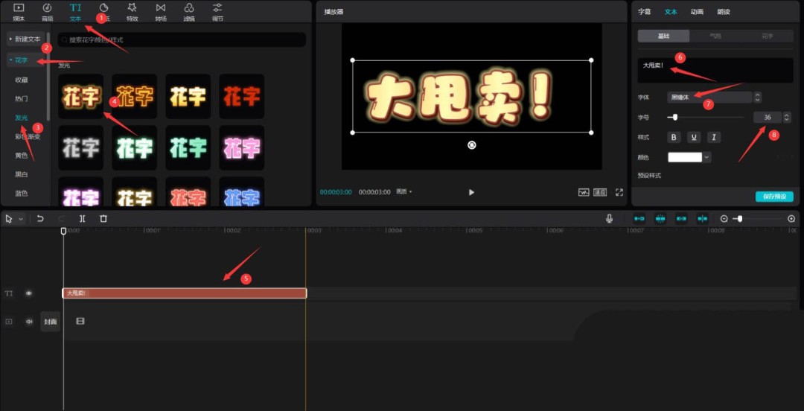This screenshot has width=804, height=411.
Task: Click the timeline zoom slider
Action: pos(758,219)
